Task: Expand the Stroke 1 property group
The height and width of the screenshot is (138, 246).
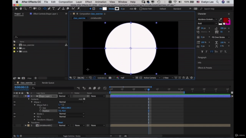Action: pos(35,114)
